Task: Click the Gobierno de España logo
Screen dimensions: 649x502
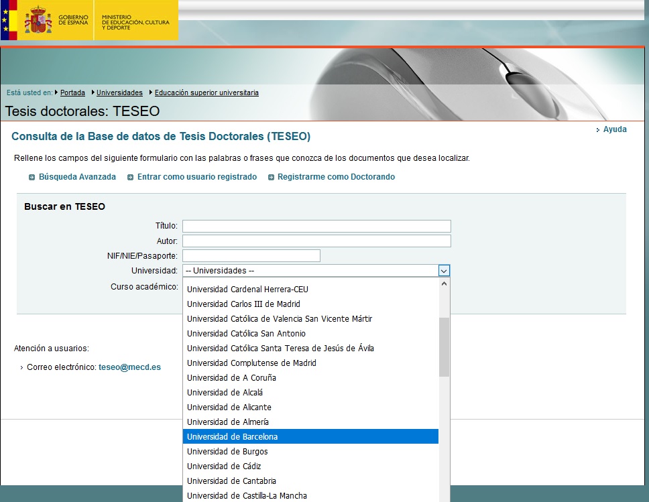Action: [47, 20]
